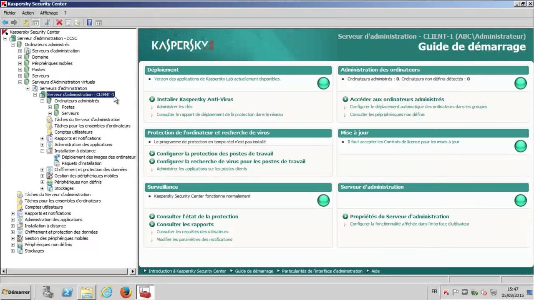Click the green status indicator in Mise à jour
This screenshot has width=534, height=300.
click(x=521, y=146)
